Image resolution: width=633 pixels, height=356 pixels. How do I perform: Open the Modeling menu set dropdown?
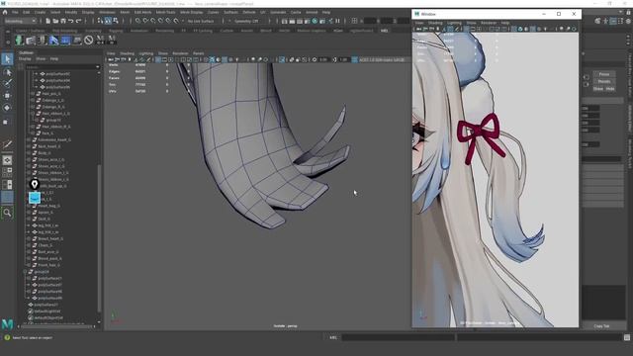point(20,21)
